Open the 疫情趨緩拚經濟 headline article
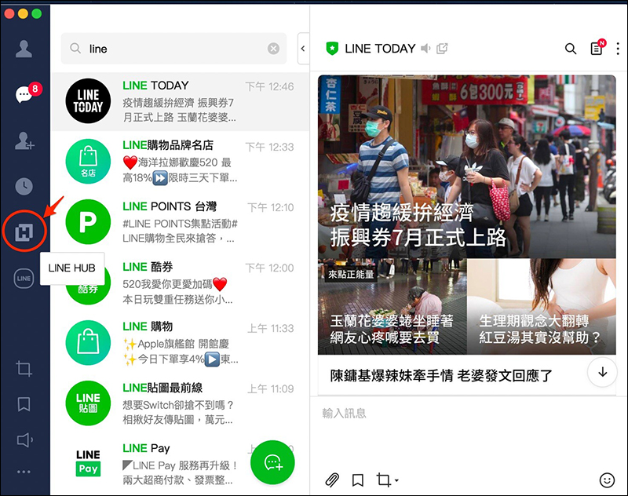 point(467,166)
